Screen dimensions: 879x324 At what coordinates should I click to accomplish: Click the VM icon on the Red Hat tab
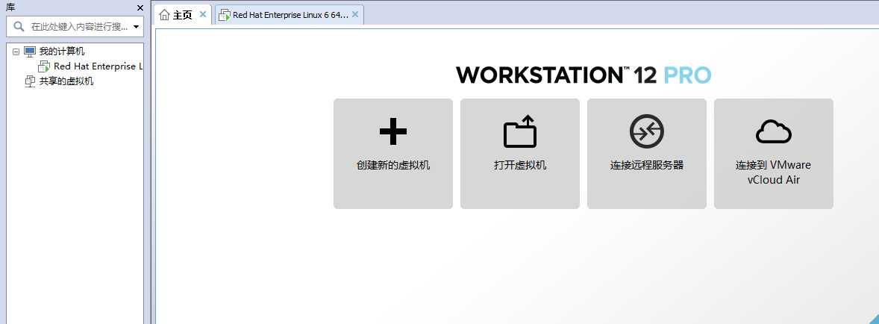pyautogui.click(x=225, y=15)
